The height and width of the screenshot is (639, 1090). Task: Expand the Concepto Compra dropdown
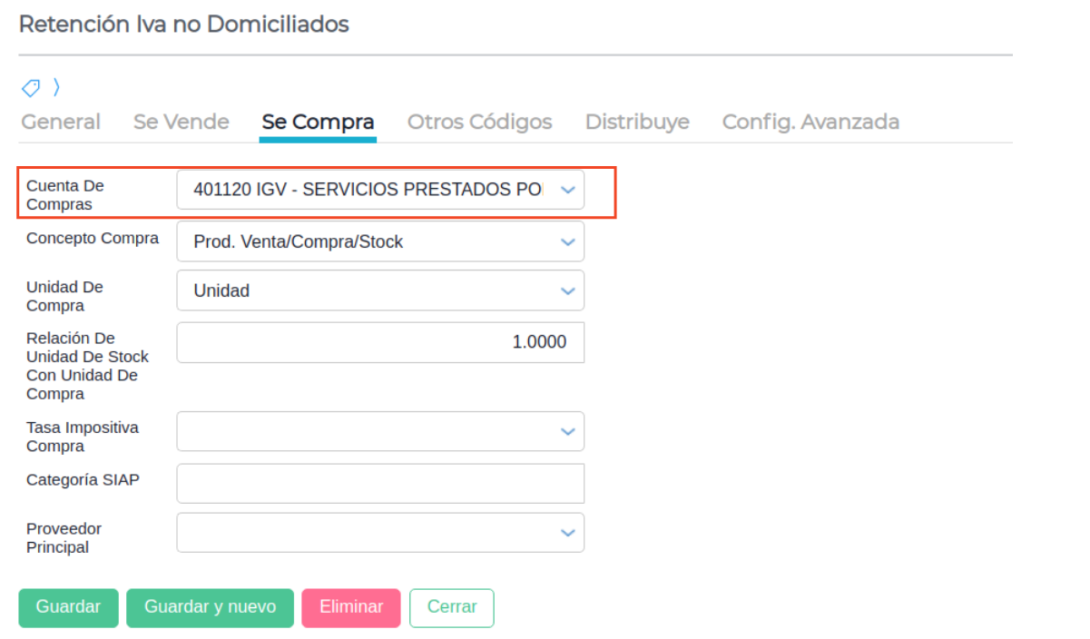[380, 241]
